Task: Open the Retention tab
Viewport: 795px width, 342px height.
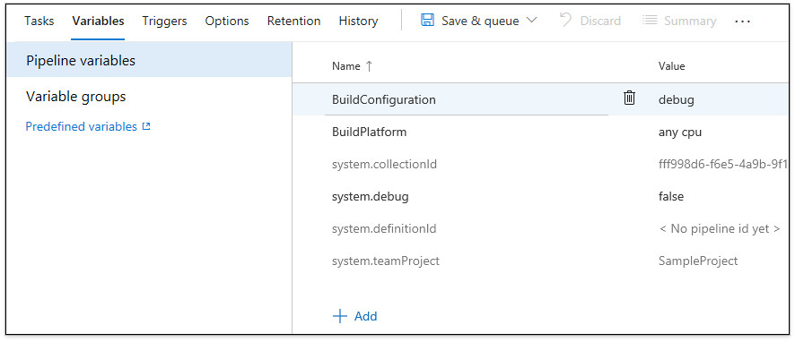Action: tap(293, 21)
